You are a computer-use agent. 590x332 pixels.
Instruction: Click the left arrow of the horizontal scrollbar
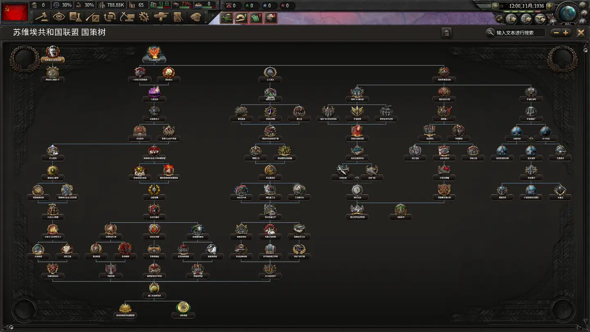pyautogui.click(x=5, y=327)
